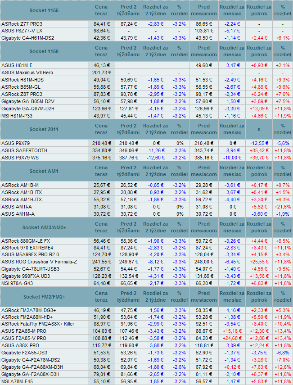Screen dimensions: 293x385
Task: Select Gigabyte F2A55-DS3 product name
Action: 24,353
